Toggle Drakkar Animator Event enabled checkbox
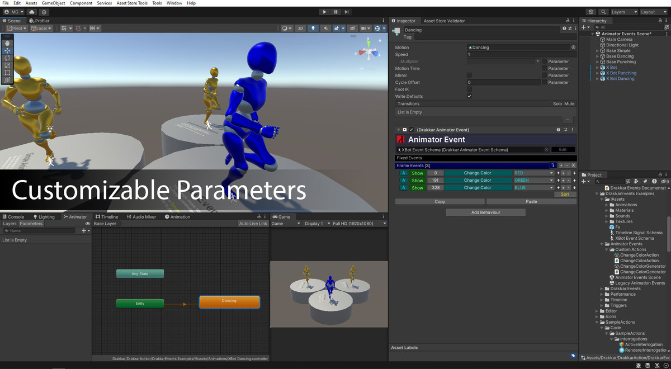This screenshot has height=369, width=671. (x=412, y=130)
